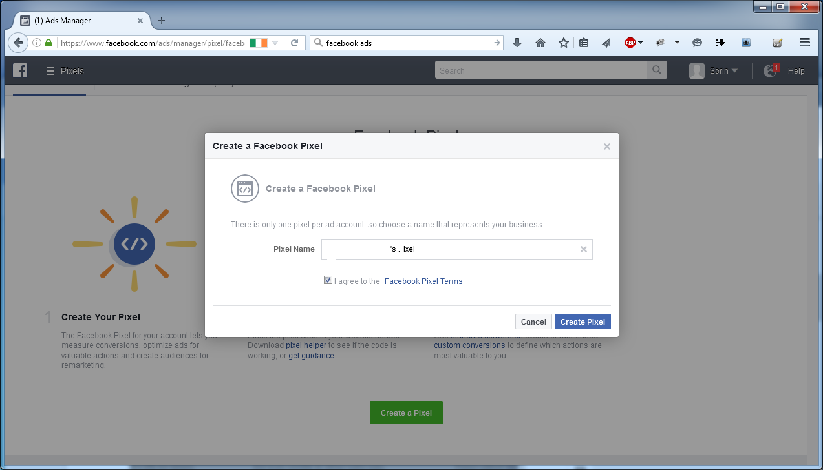Show the bookmarks list icon
The width and height of the screenshot is (823, 470).
tap(584, 43)
